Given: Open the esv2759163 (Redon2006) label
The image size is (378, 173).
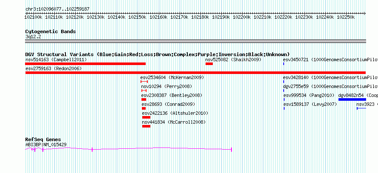Looking at the screenshot, I should pyautogui.click(x=54, y=68).
